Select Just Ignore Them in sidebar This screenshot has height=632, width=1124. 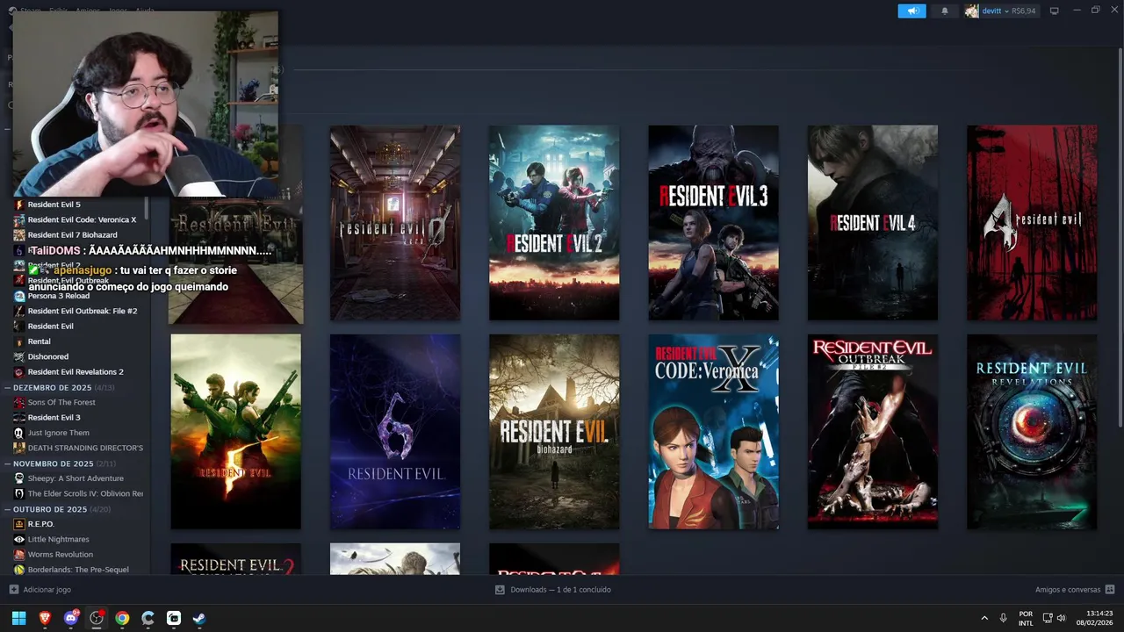click(58, 433)
